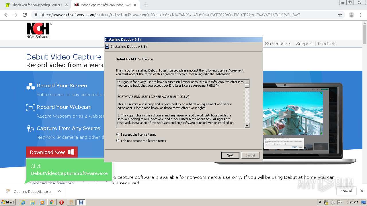Click Show all downloads
The height and width of the screenshot is (206, 367).
pyautogui.click(x=346, y=191)
